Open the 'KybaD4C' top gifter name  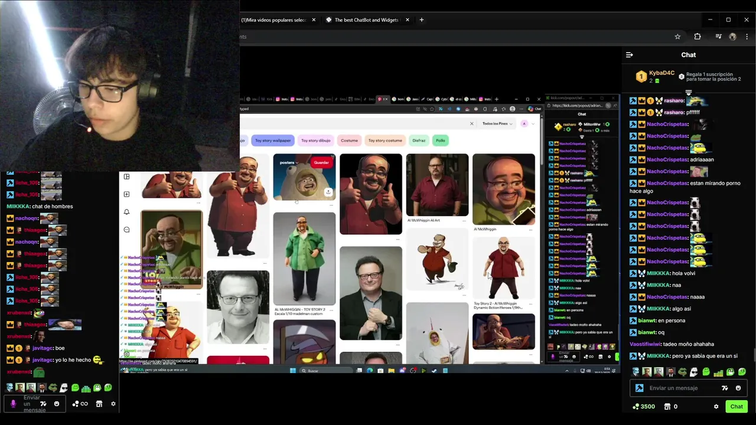point(661,73)
